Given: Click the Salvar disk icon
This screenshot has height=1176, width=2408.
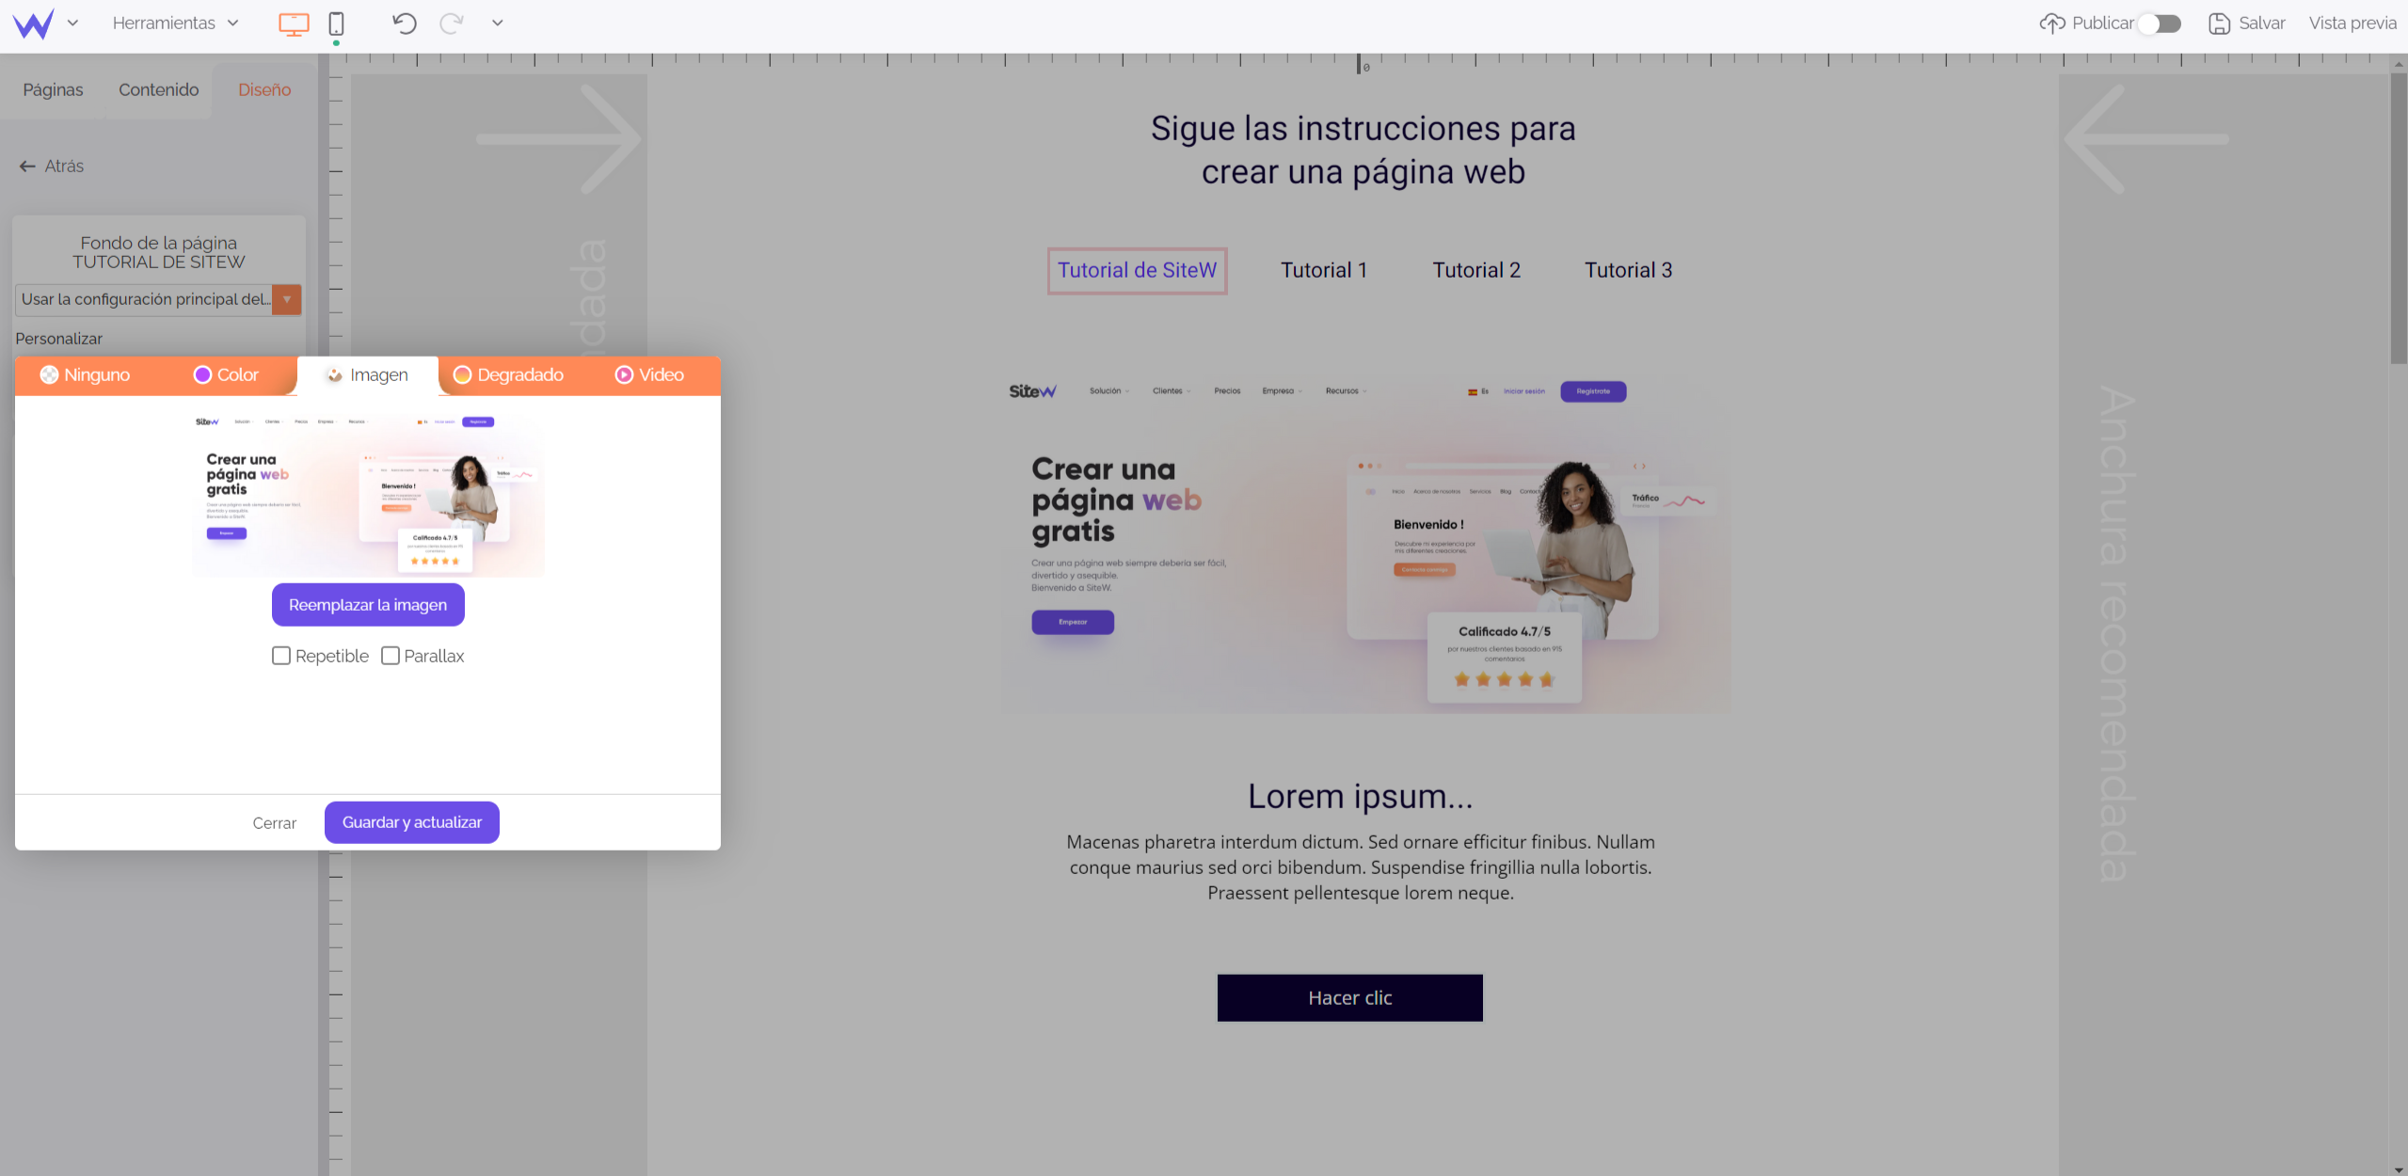Looking at the screenshot, I should pyautogui.click(x=2220, y=24).
